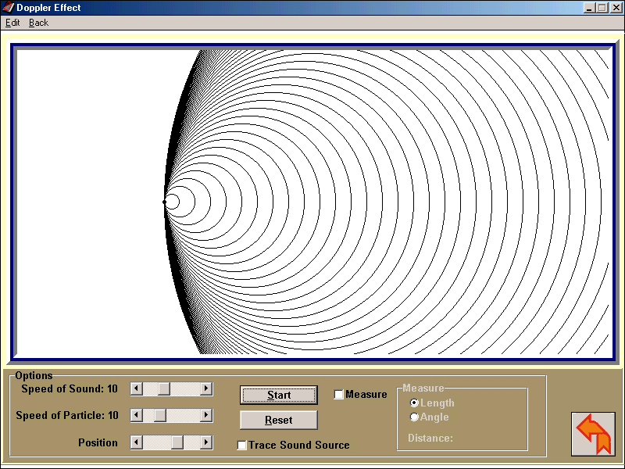Screen dimensions: 625x469
Task: Click the Position slider right arrow
Action: [x=206, y=442]
